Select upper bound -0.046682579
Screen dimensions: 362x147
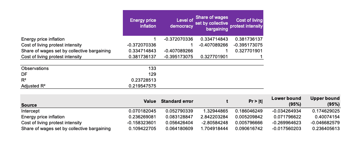point(325,123)
